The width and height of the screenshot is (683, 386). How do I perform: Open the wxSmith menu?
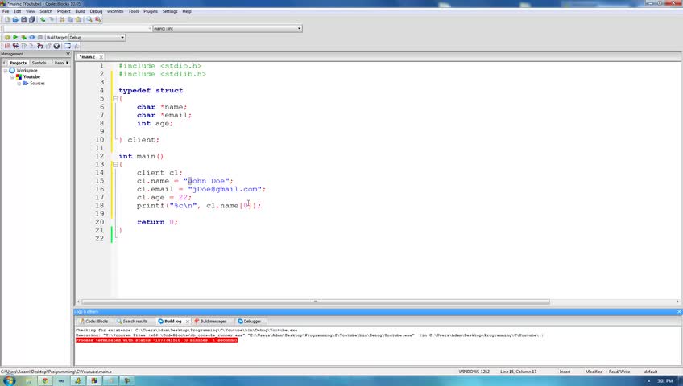[115, 11]
